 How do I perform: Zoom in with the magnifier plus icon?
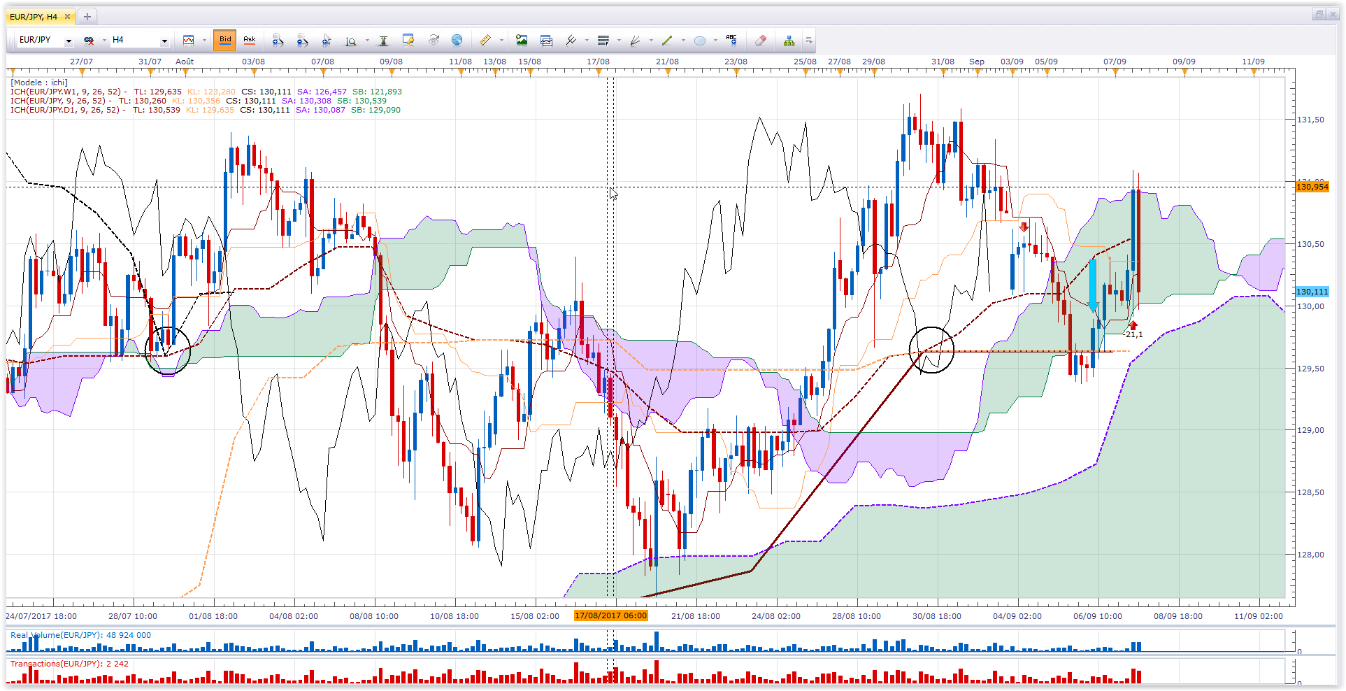point(278,41)
